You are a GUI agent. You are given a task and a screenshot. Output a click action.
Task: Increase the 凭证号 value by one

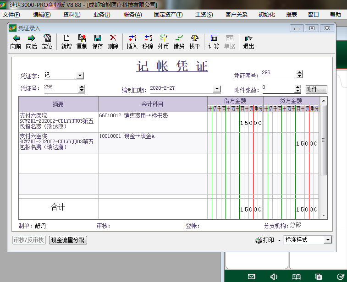82,87
